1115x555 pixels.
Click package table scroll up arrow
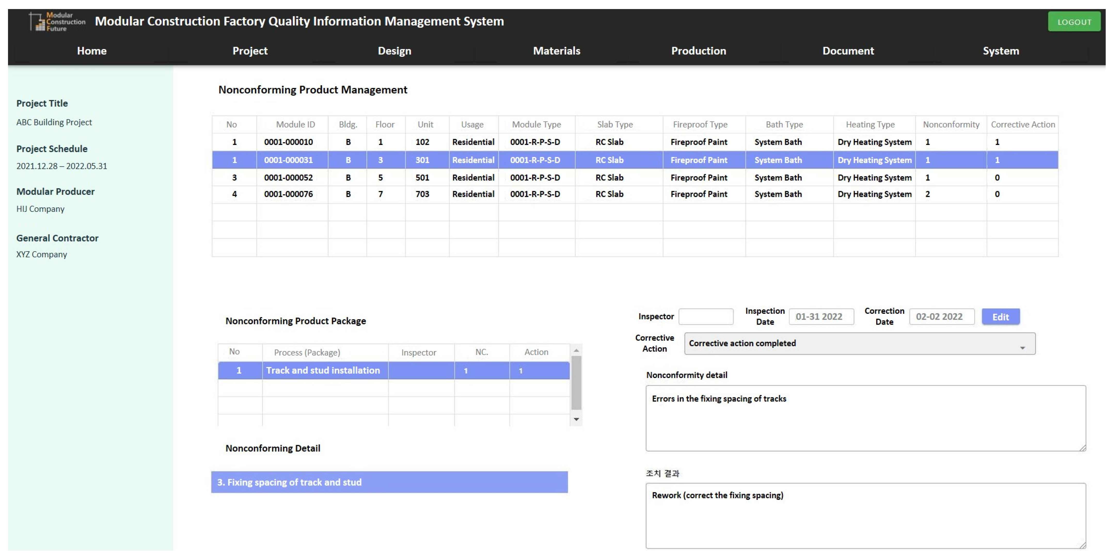click(x=576, y=350)
